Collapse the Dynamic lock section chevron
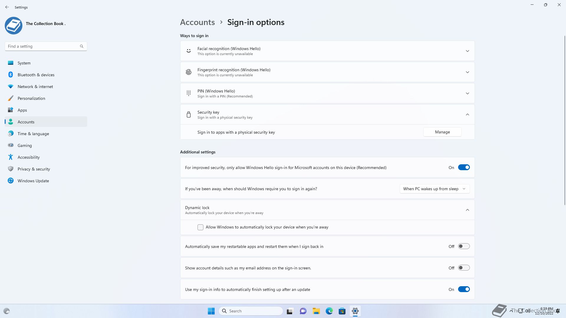This screenshot has width=566, height=318. click(467, 210)
